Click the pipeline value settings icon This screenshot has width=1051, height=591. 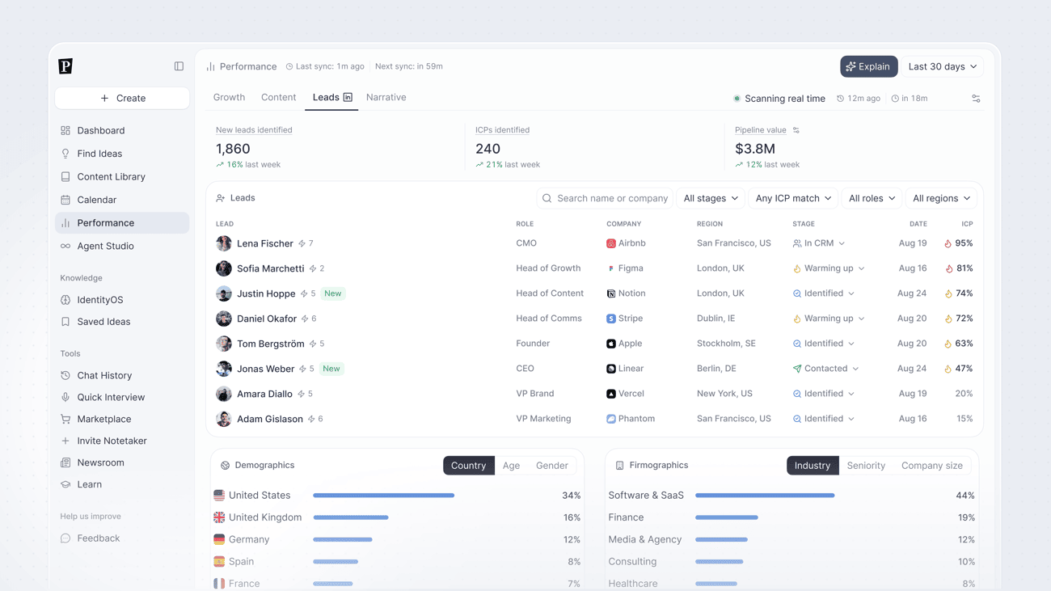point(796,130)
